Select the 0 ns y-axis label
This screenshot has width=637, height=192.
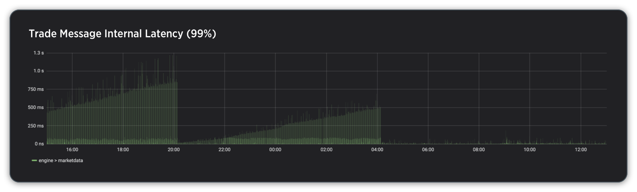click(39, 144)
